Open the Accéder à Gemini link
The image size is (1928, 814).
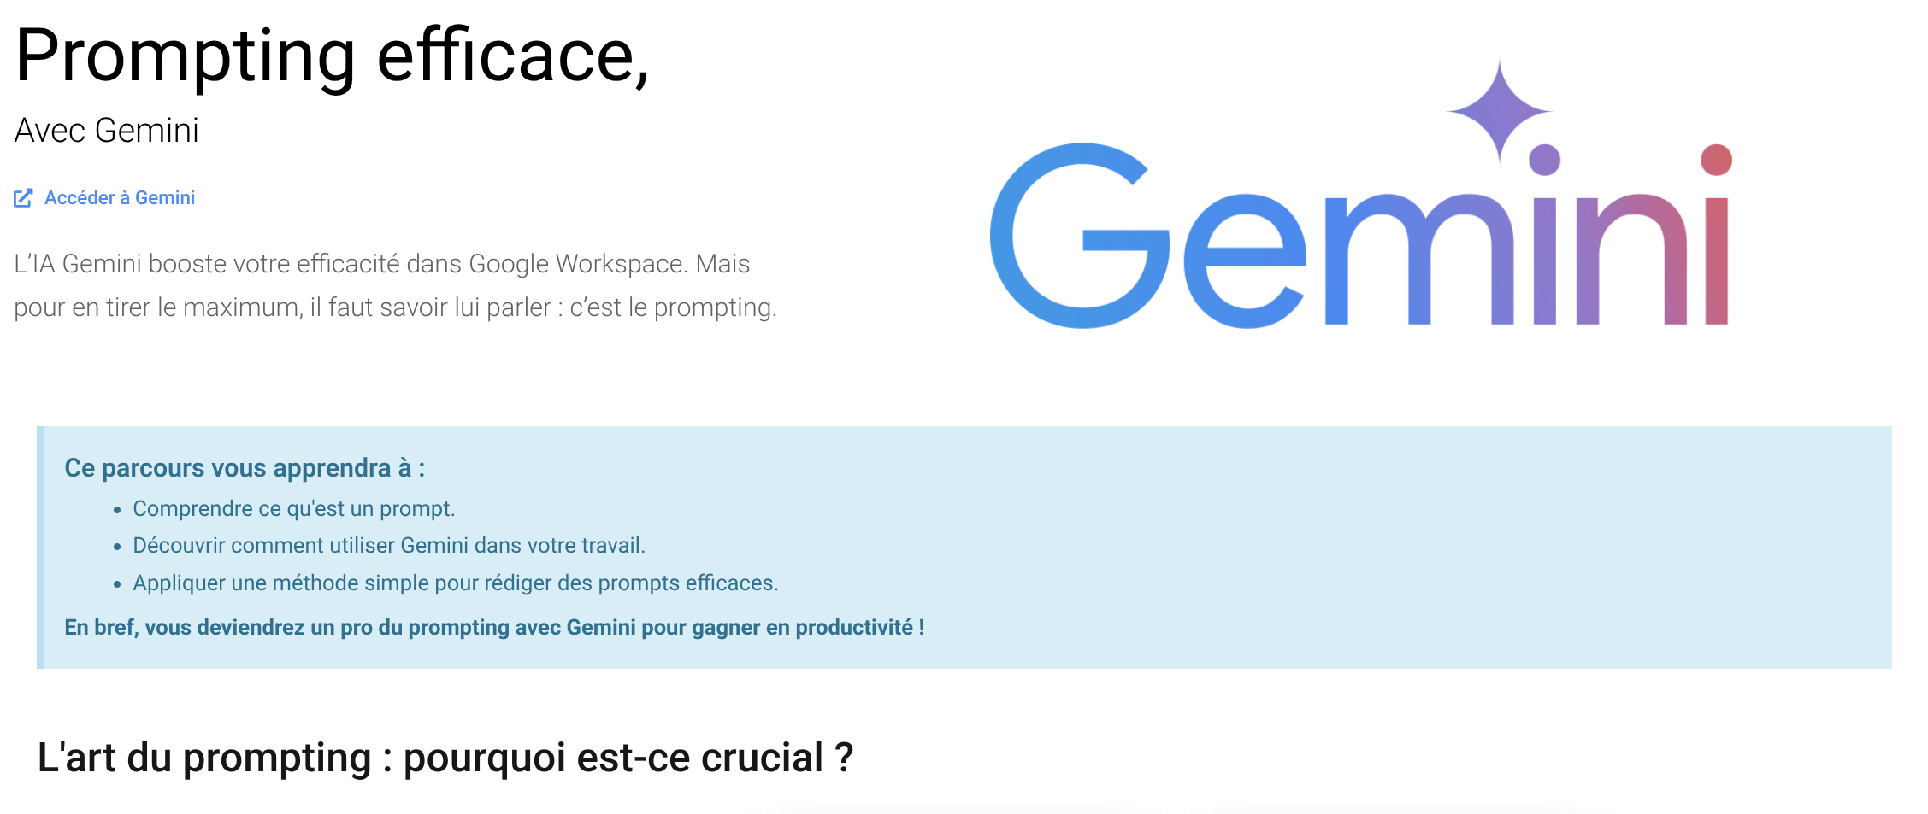[119, 198]
